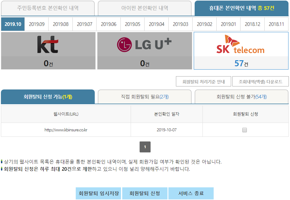Choose the SK telecom carrier logo card

(241, 51)
